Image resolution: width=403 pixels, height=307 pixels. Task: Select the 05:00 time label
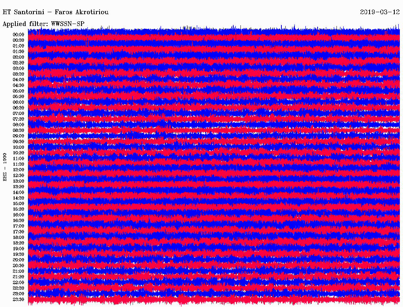pos(18,91)
